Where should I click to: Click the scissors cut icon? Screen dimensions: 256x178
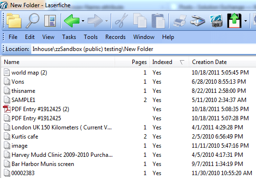[x=121, y=20]
